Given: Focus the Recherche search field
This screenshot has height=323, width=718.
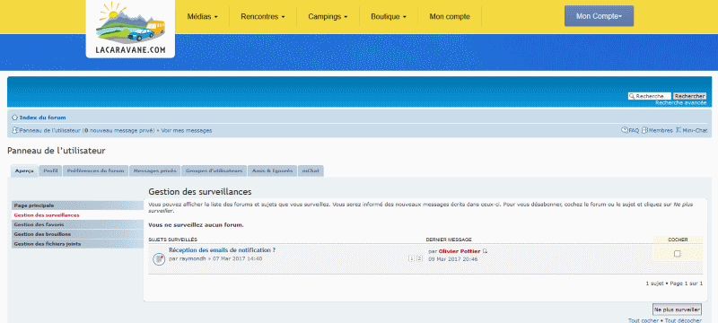Looking at the screenshot, I should tap(649, 96).
